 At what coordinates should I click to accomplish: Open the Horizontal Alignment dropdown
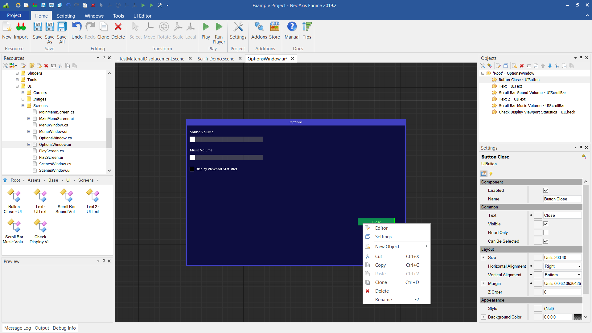click(x=579, y=266)
